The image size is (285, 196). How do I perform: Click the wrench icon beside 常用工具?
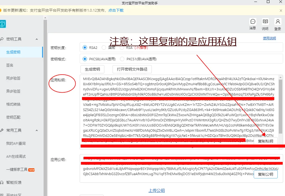(2, 130)
